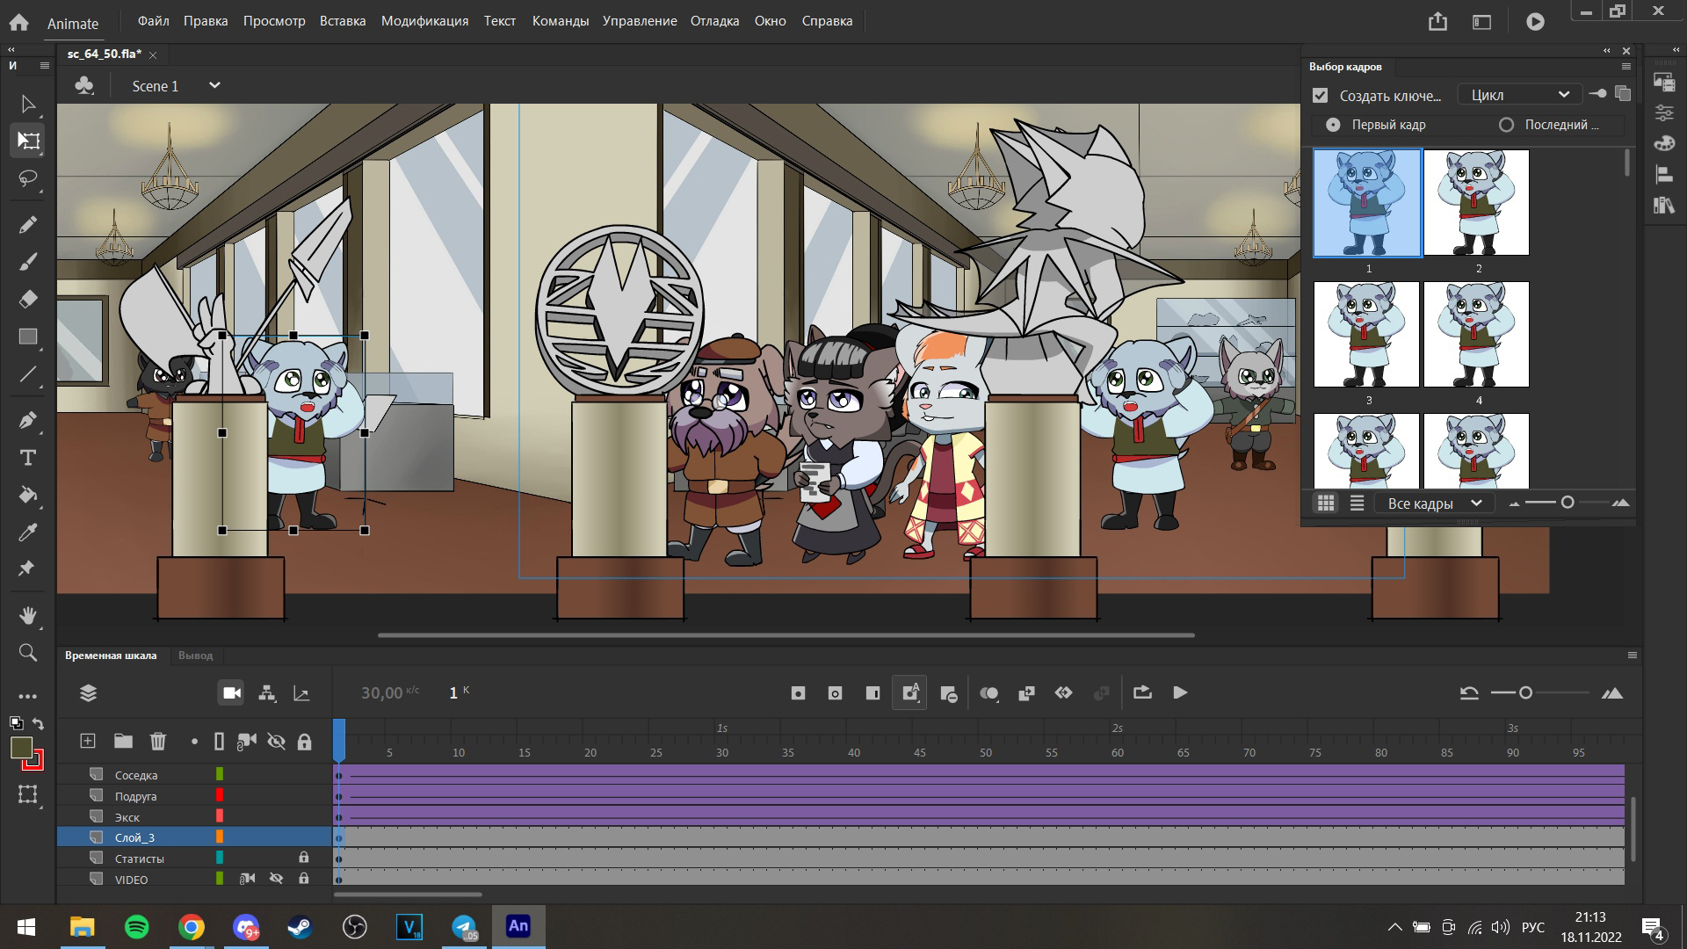The image size is (1687, 949).
Task: Select the Первый кадр radio button
Action: pyautogui.click(x=1333, y=125)
